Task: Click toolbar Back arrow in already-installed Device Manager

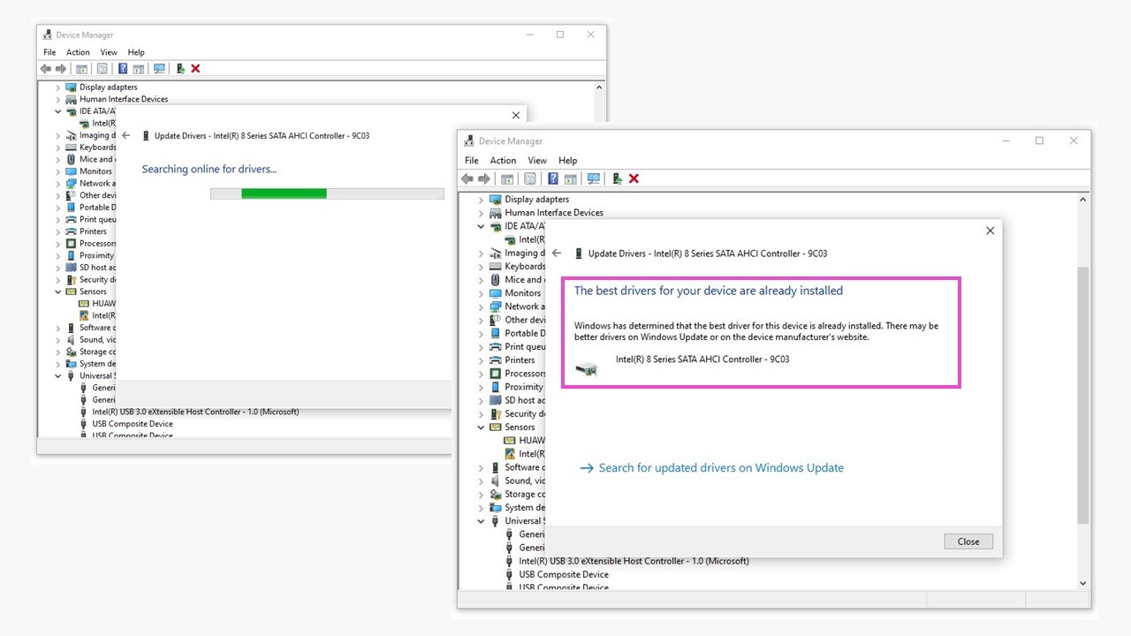Action: point(467,178)
